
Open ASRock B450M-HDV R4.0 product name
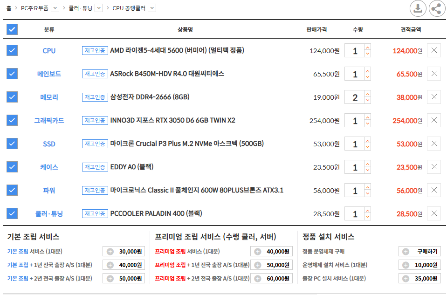coord(167,74)
